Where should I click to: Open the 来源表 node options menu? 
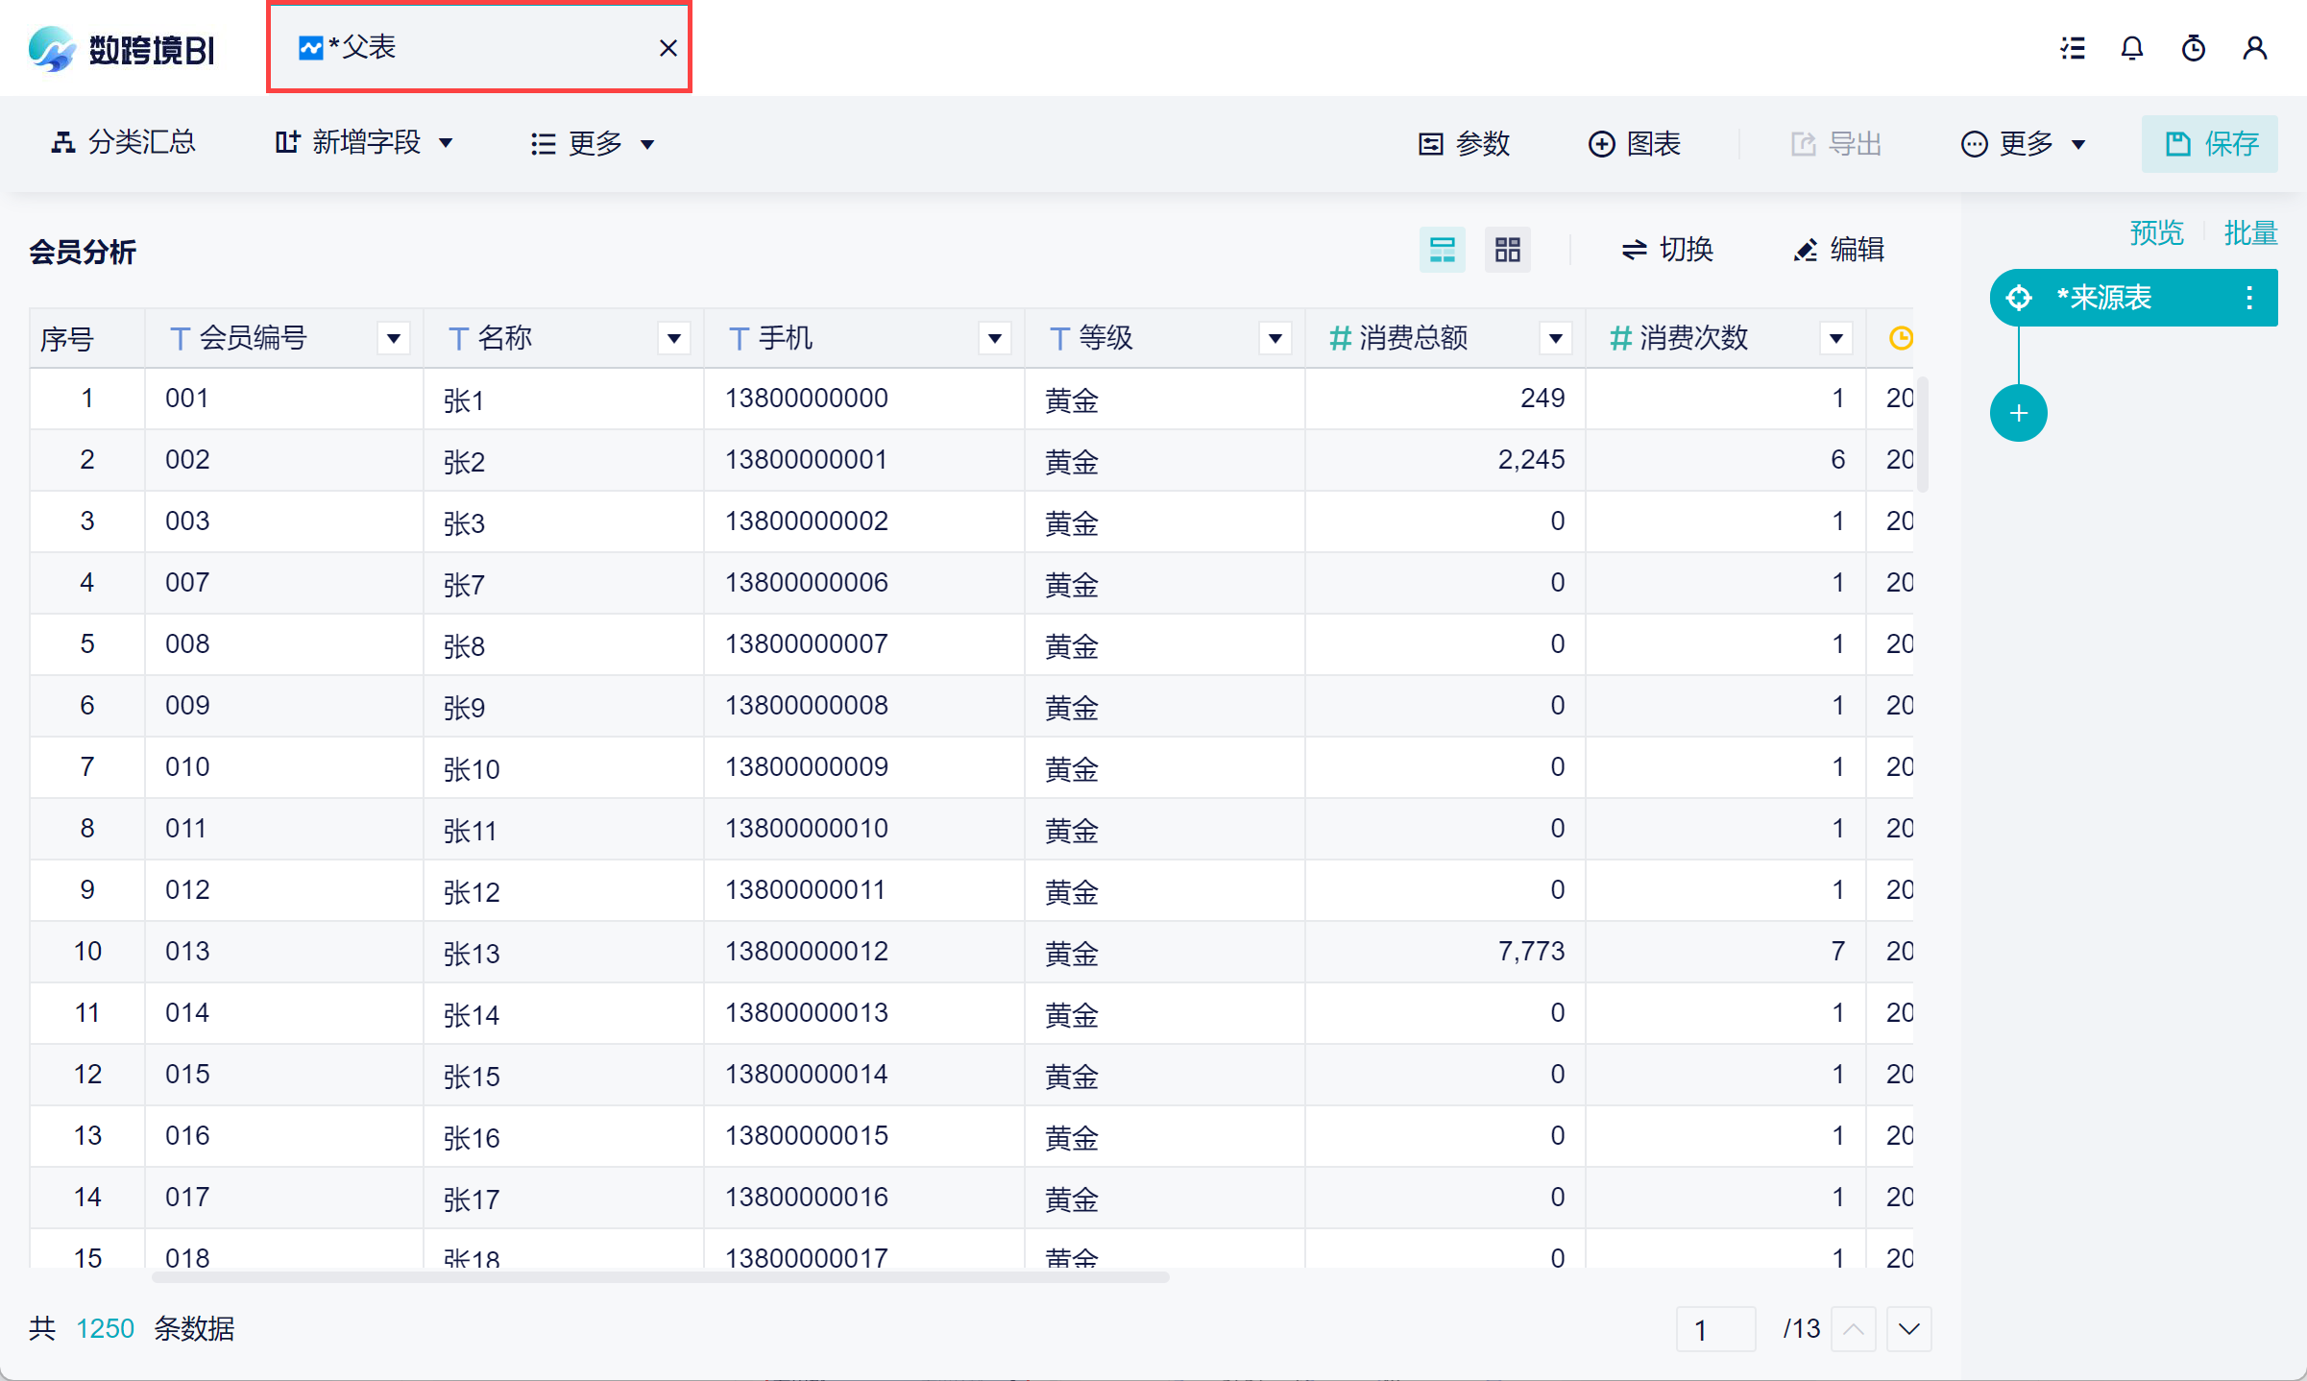[x=2248, y=298]
